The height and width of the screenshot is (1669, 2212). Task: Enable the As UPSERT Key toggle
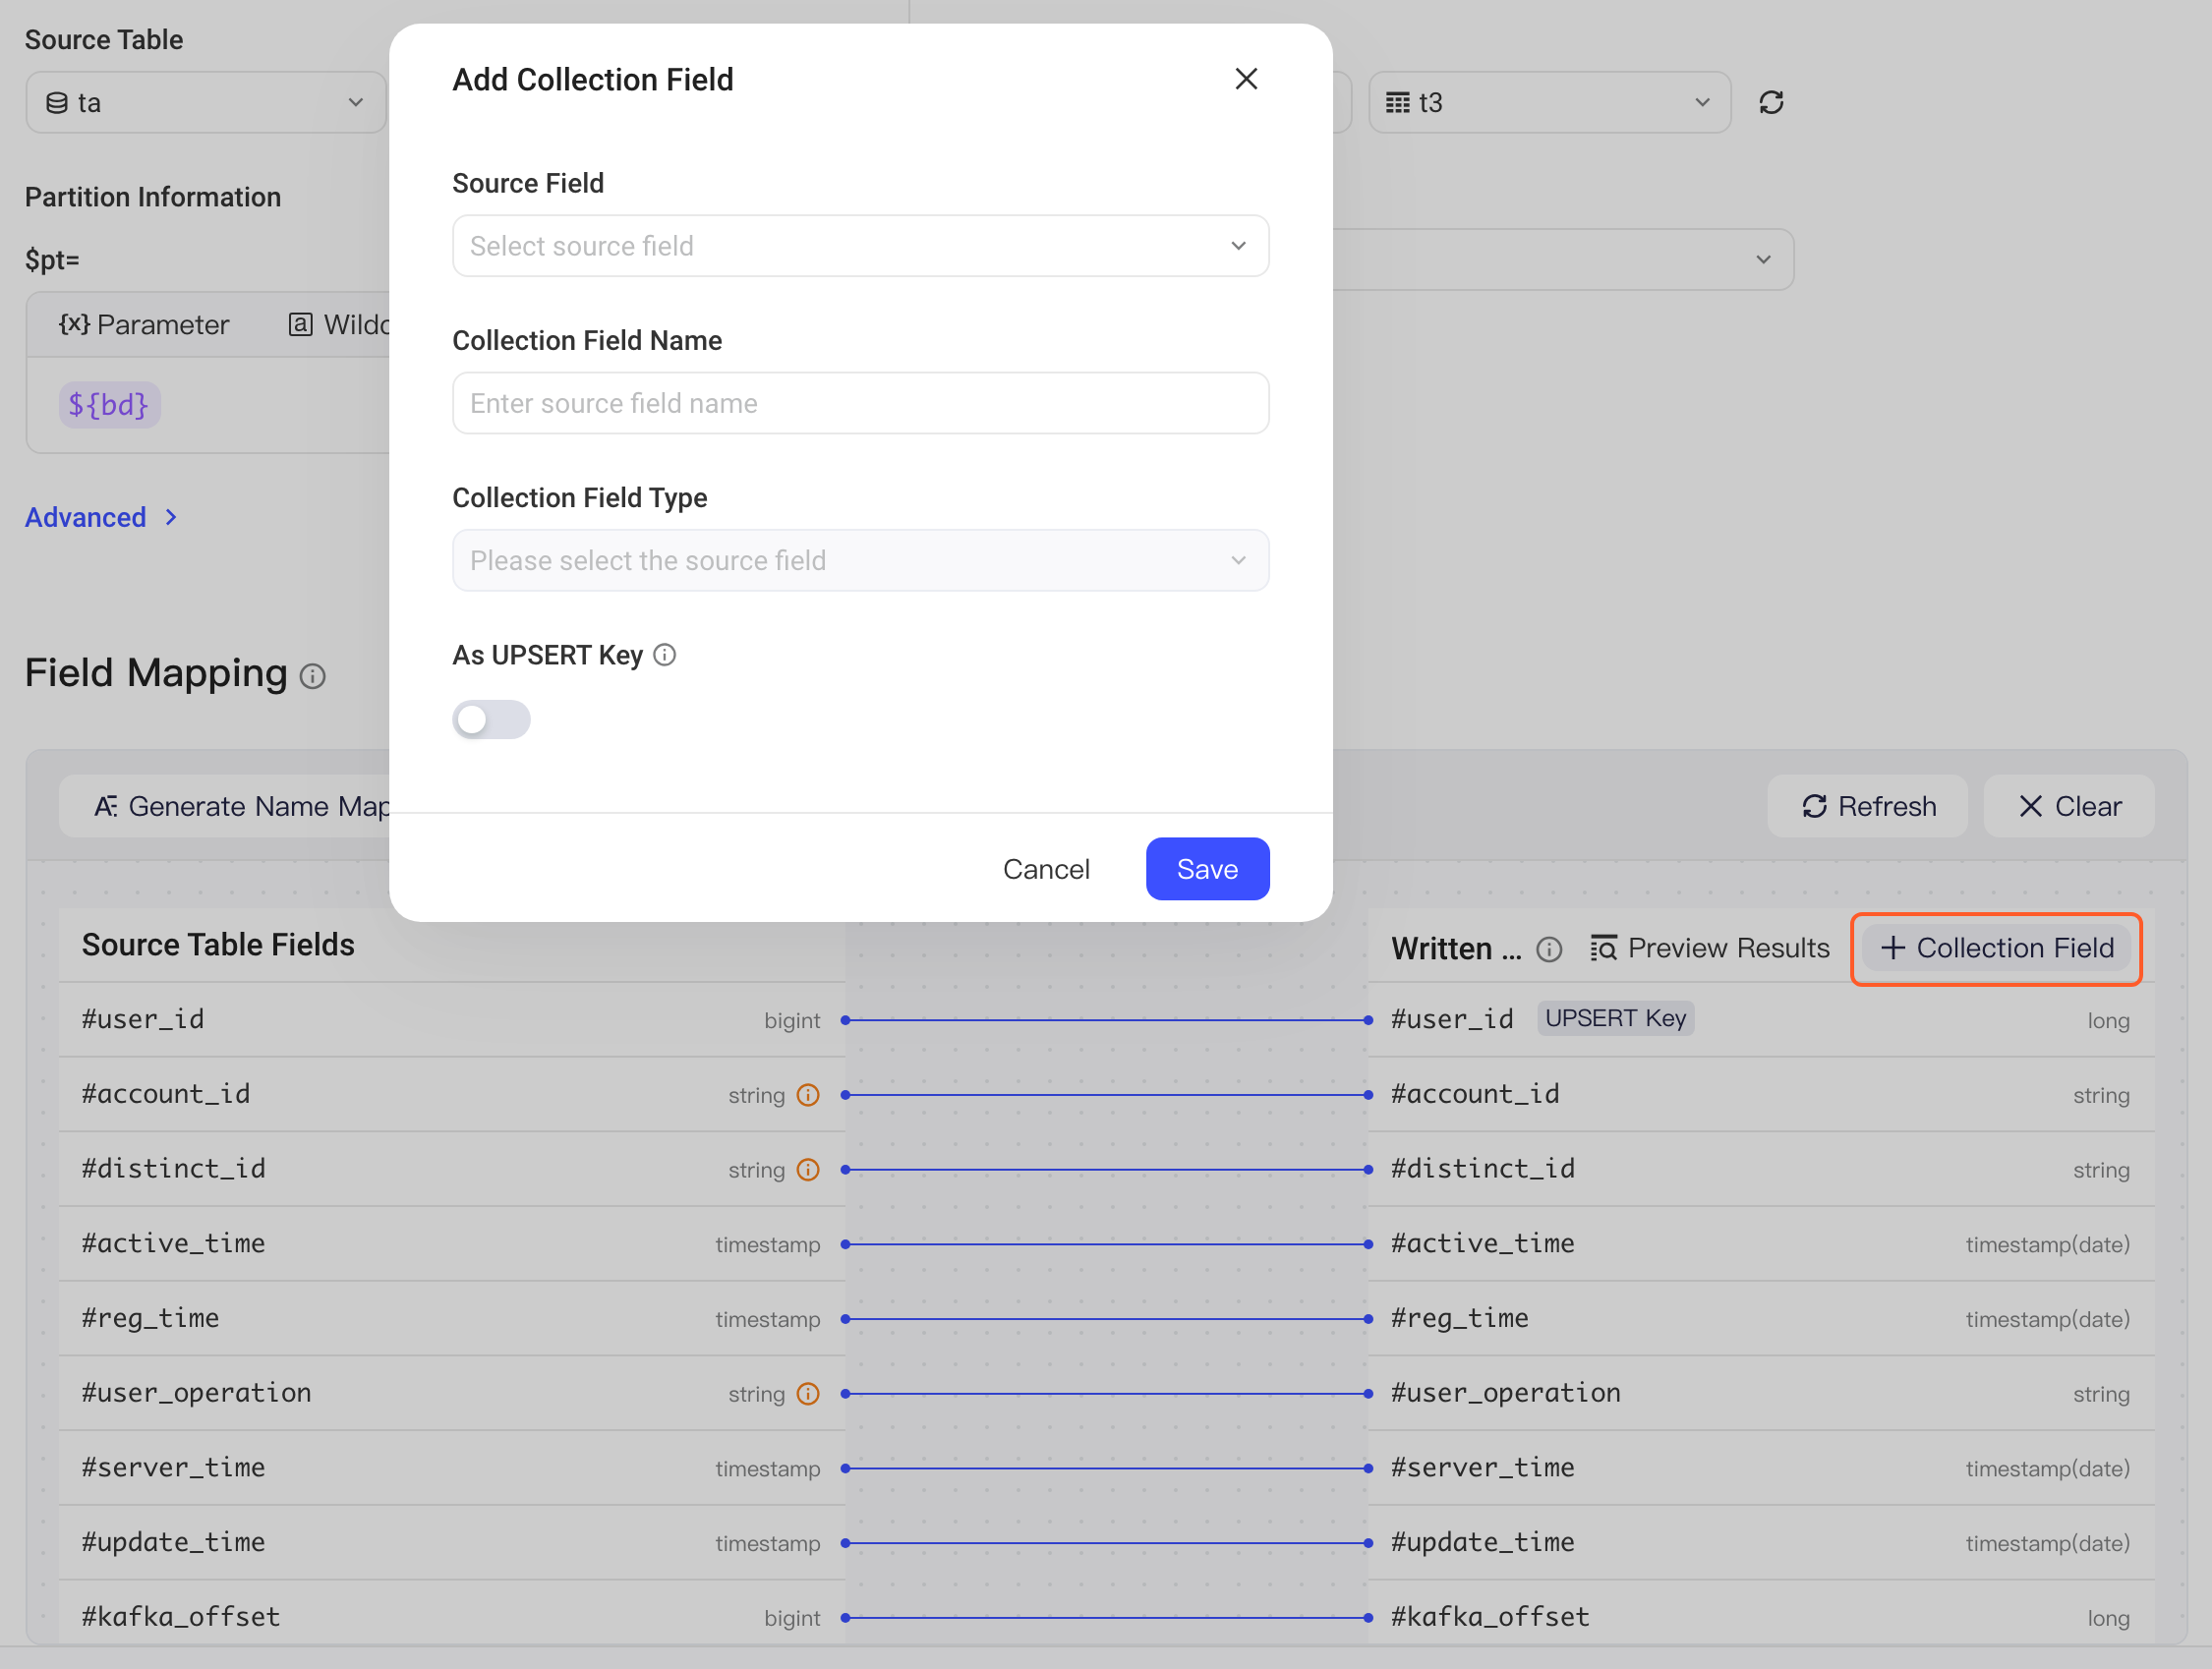click(491, 719)
